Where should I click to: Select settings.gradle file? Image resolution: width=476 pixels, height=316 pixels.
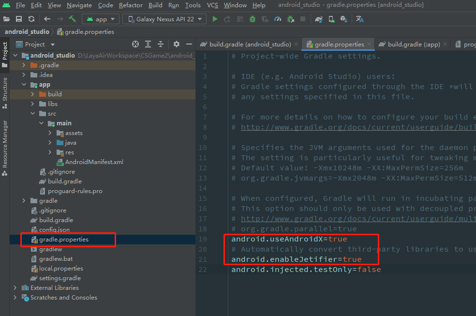click(60, 278)
